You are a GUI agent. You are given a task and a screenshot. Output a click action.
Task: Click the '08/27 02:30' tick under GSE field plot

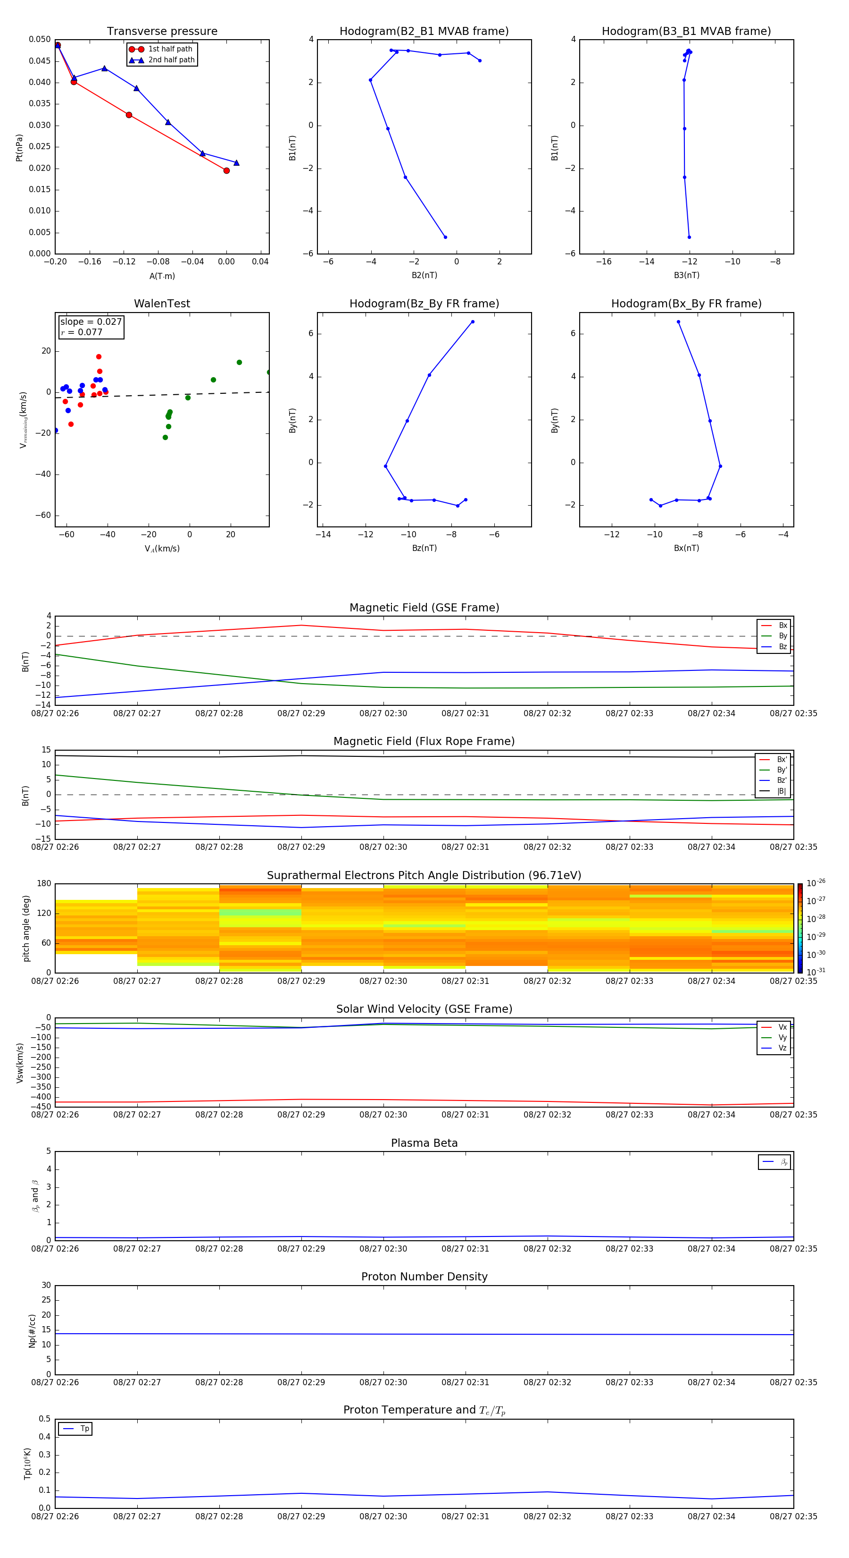383,714
